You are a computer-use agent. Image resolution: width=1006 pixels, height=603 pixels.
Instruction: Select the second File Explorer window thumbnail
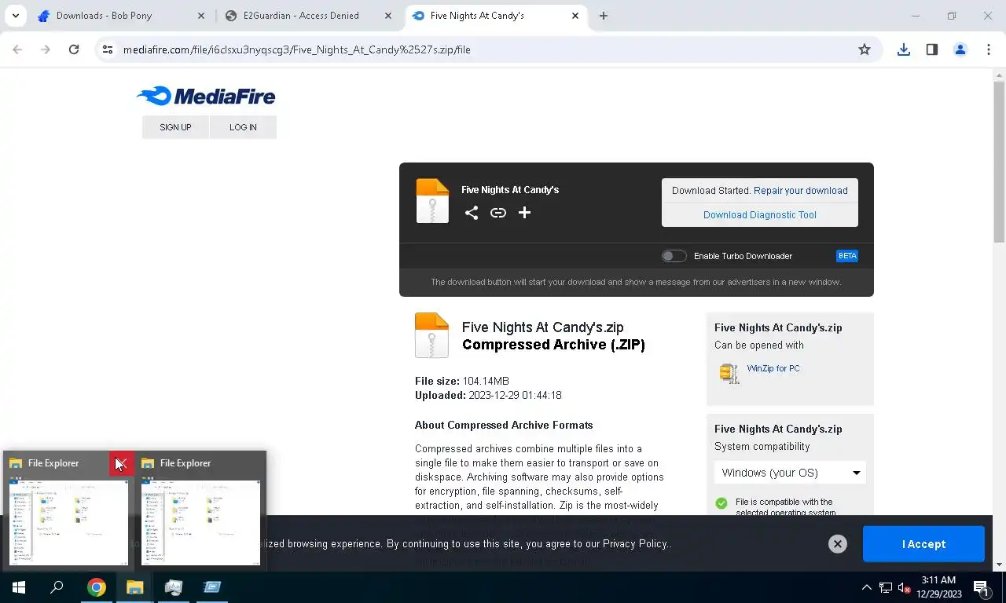pyautogui.click(x=200, y=522)
